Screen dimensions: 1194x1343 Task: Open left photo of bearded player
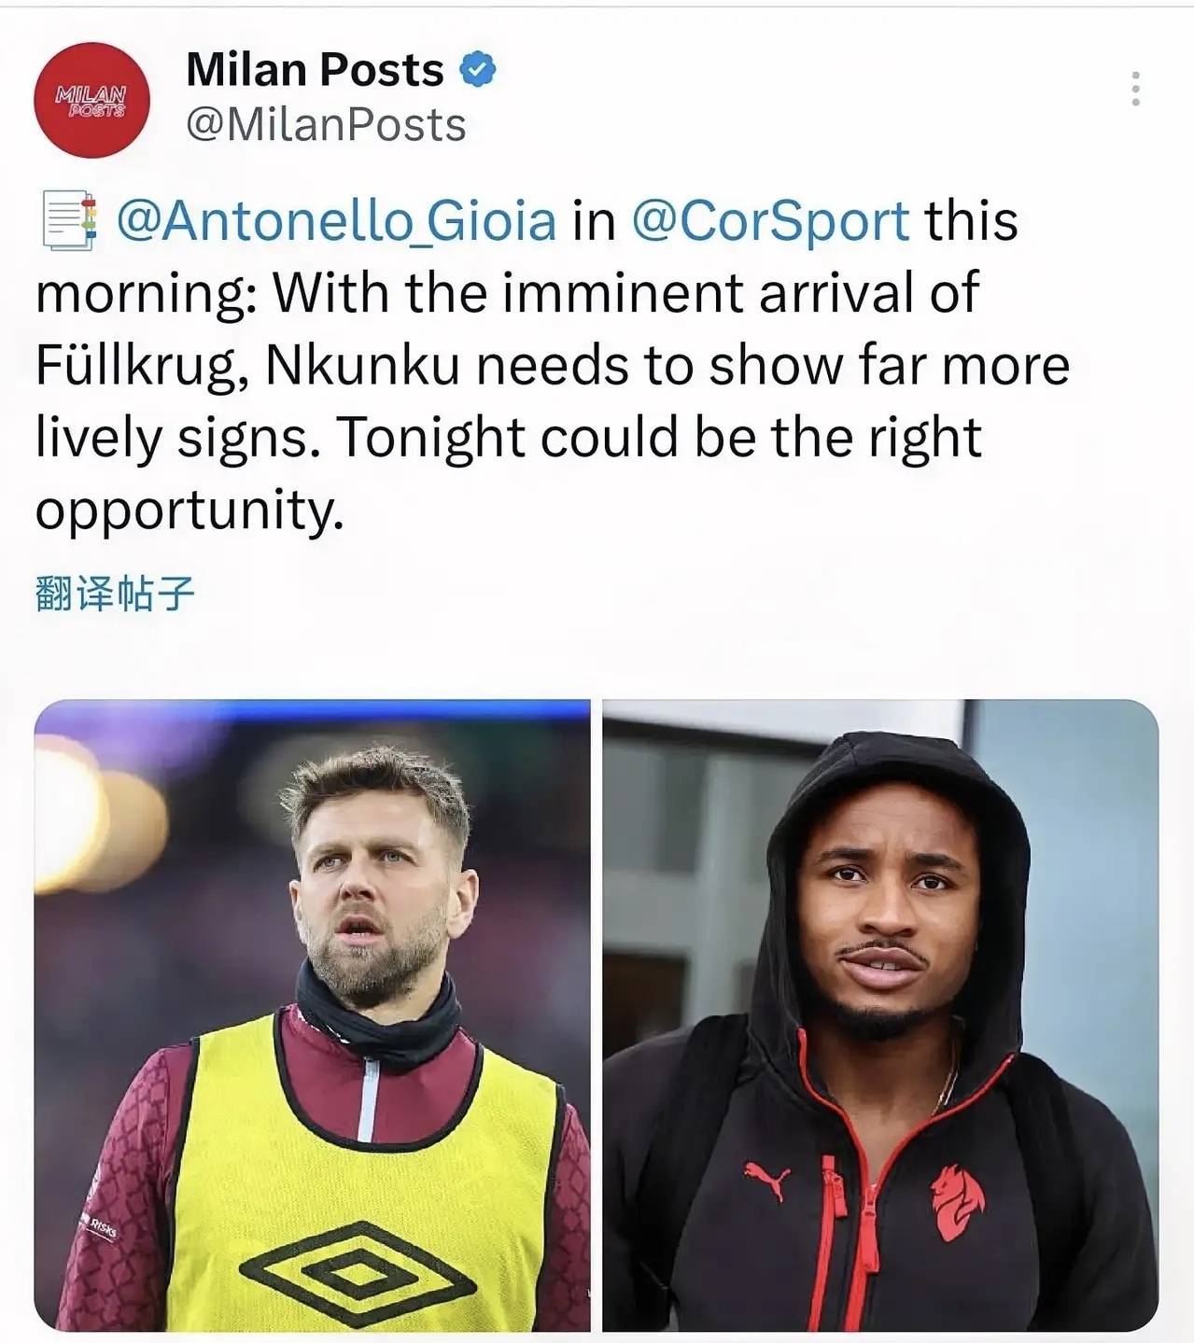point(312,1015)
